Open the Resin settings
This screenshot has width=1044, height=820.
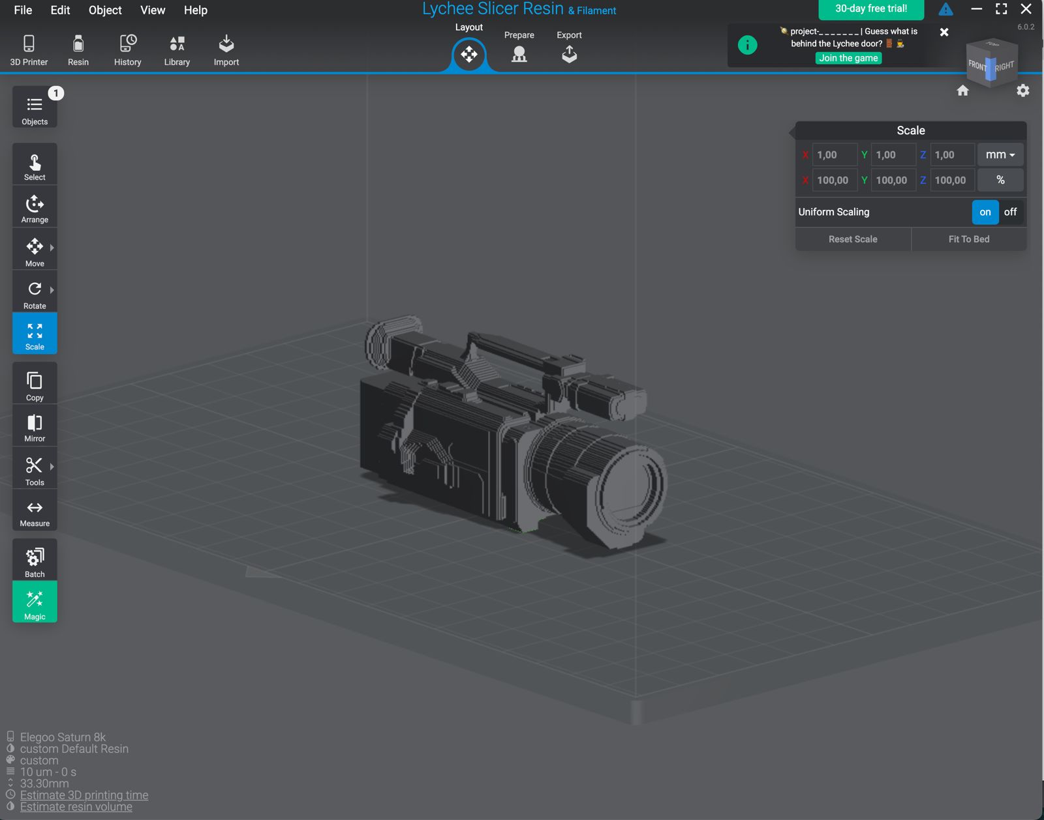(x=78, y=50)
